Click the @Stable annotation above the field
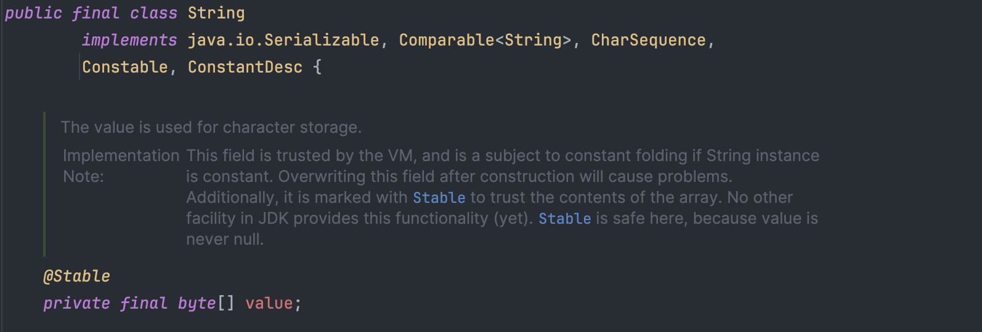The height and width of the screenshot is (332, 982). coord(77,277)
